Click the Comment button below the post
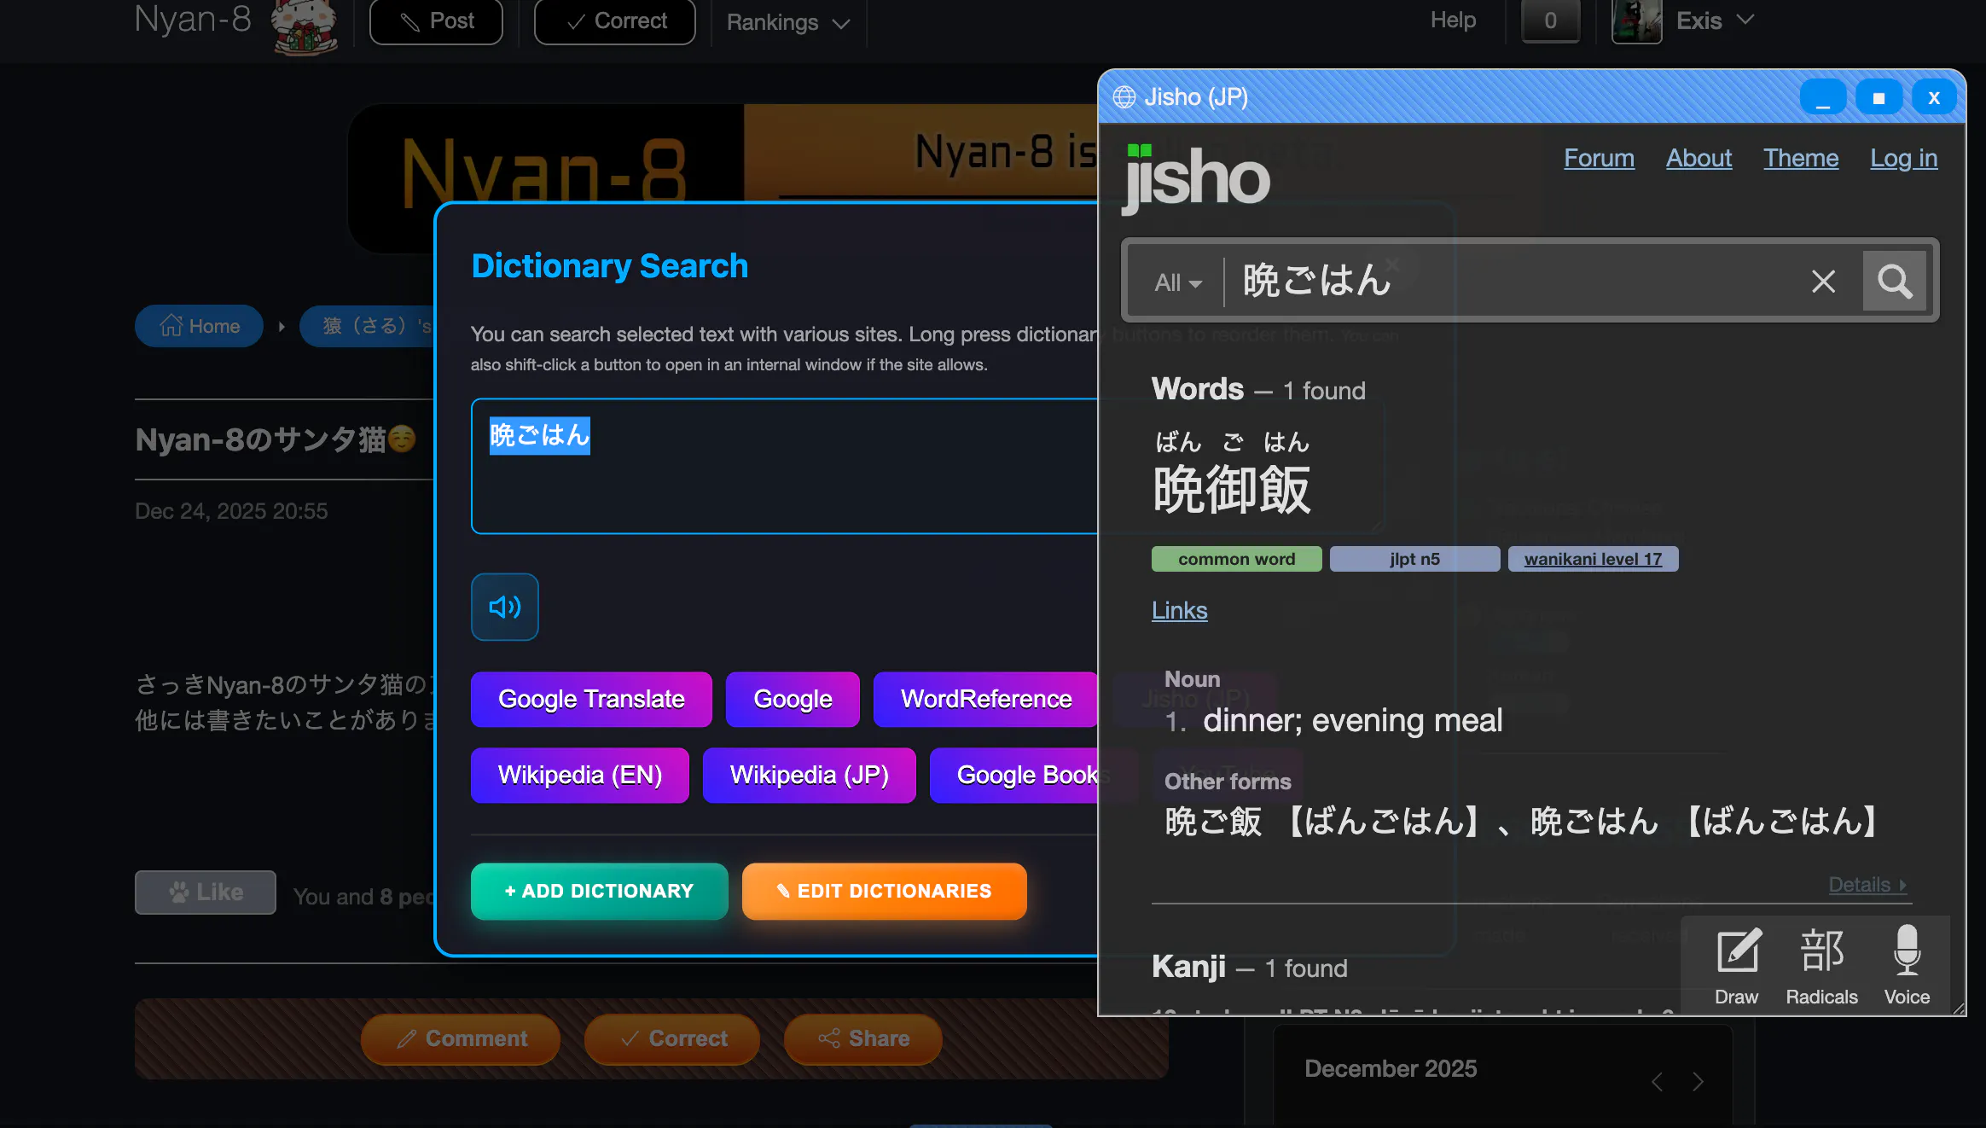Viewport: 1986px width, 1128px height. (461, 1039)
